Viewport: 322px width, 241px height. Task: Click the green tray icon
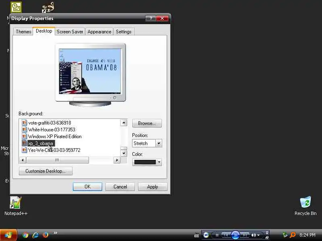tap(285, 235)
